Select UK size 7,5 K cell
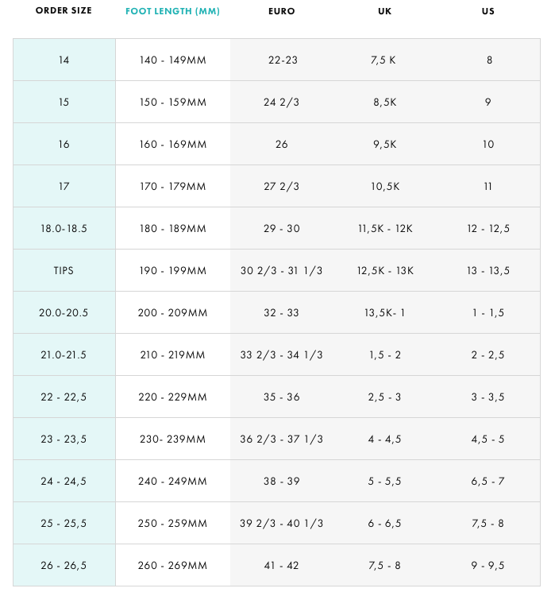This screenshot has width=555, height=596. pos(384,60)
